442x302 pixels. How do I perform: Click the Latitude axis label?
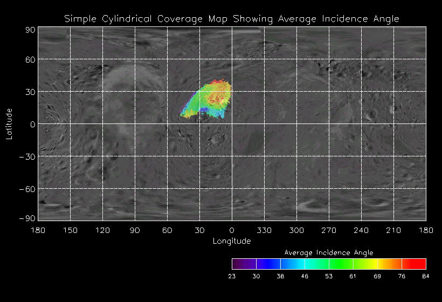point(9,124)
